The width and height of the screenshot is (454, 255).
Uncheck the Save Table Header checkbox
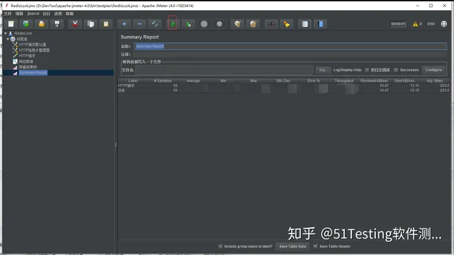(315, 246)
